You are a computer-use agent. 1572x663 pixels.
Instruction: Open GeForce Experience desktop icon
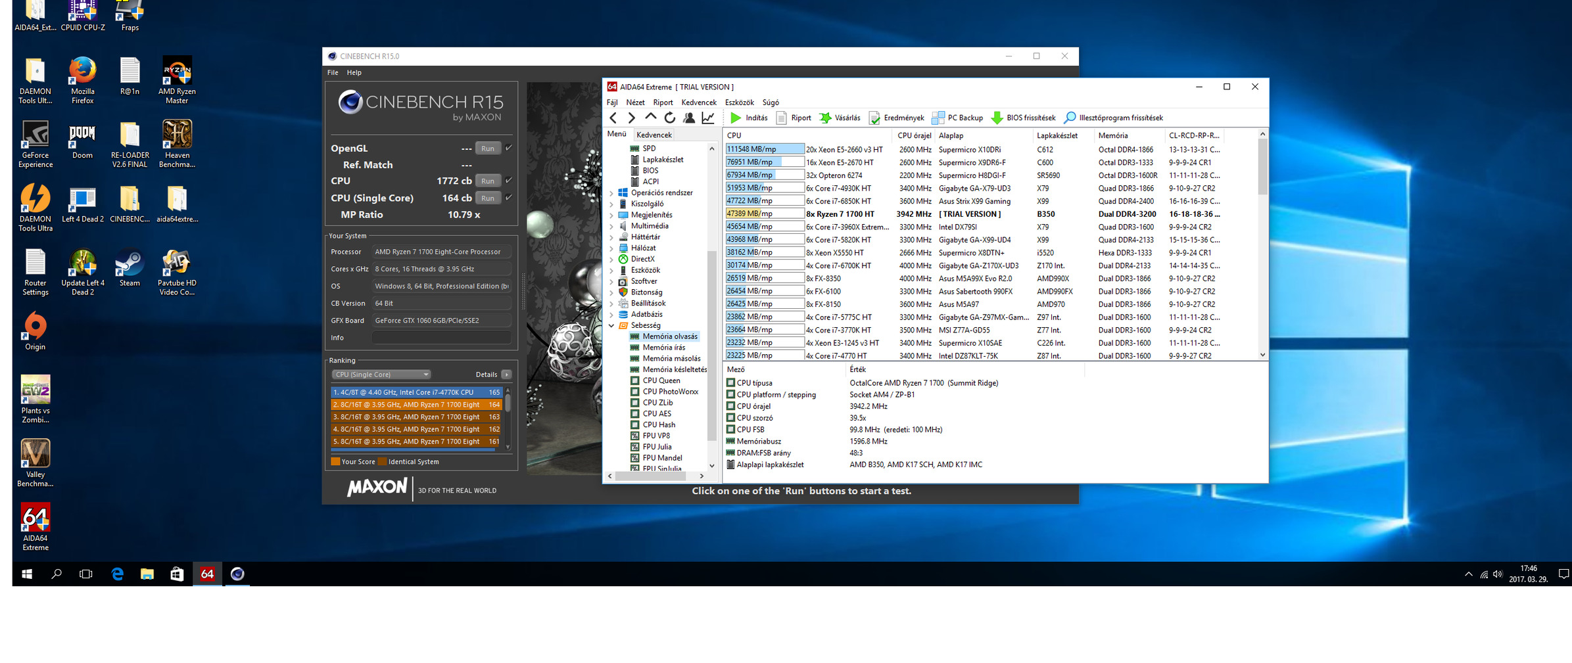point(36,144)
